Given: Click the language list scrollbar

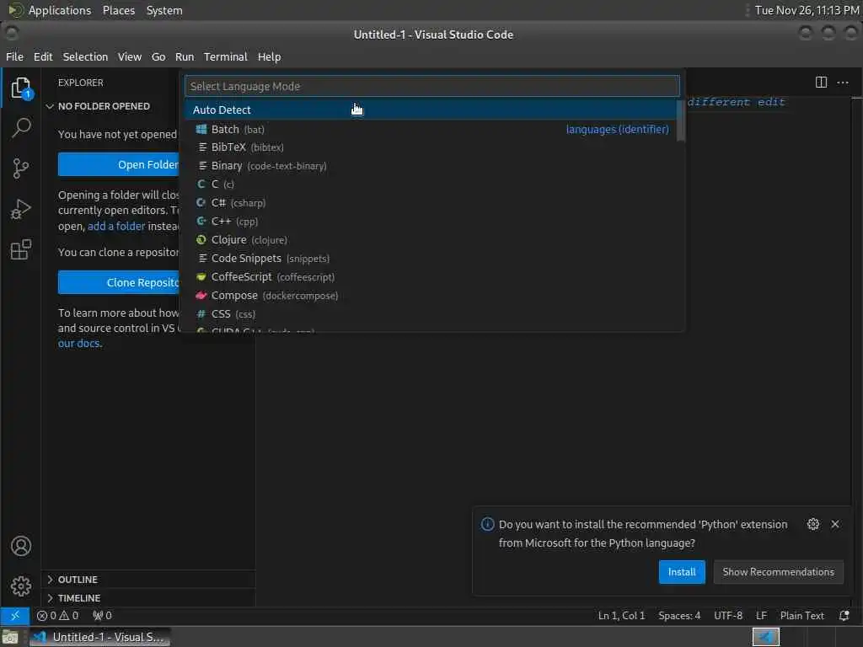Looking at the screenshot, I should click(681, 120).
